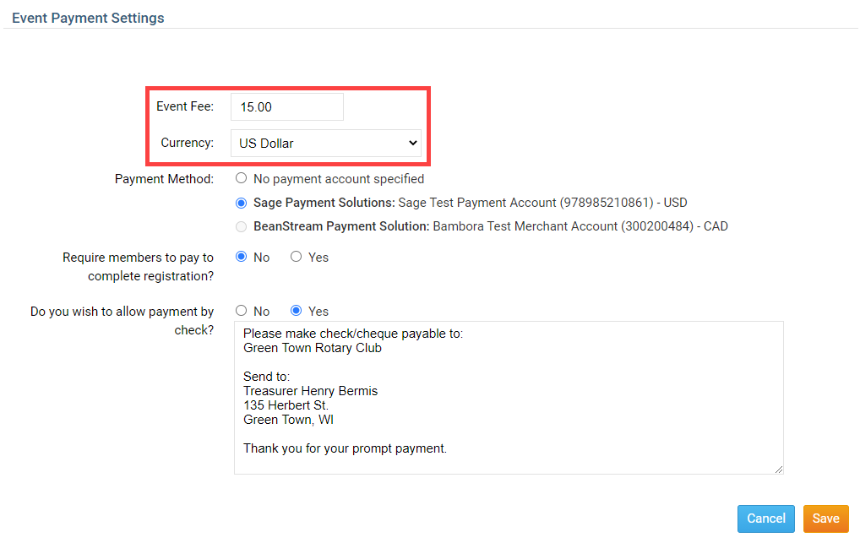
Task: Open the Currency dropdown showing US Dollar
Action: coord(325,144)
